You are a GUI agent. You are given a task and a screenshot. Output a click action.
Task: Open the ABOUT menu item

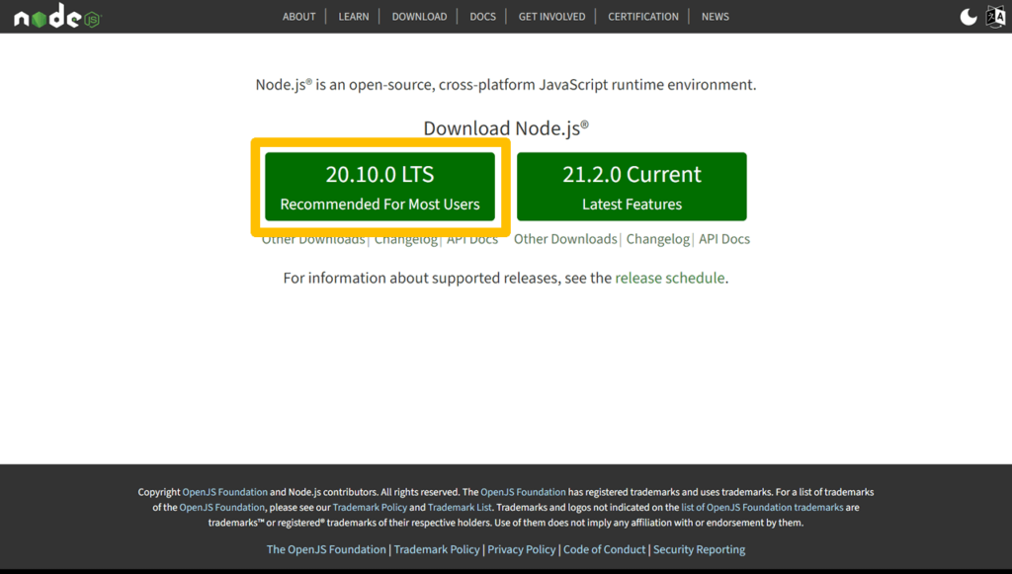click(298, 17)
